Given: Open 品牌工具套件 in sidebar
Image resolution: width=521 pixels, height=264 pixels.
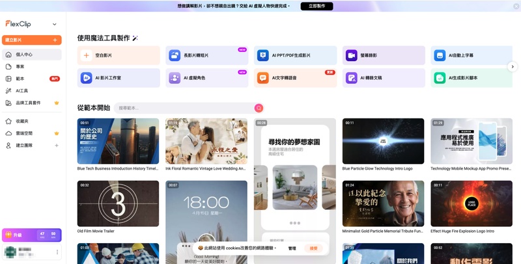Looking at the screenshot, I should [31, 103].
